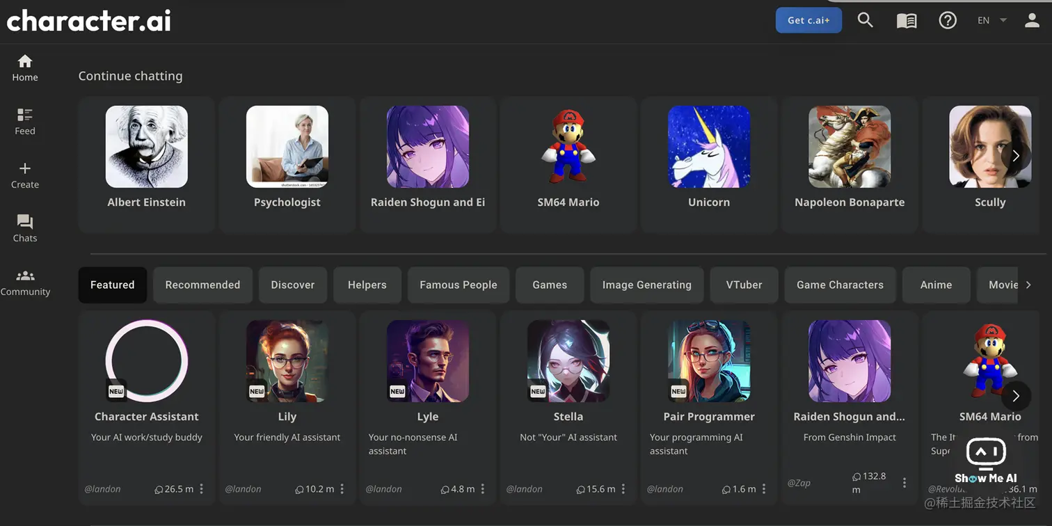Open @landon creator link under Character Assistant

(103, 489)
